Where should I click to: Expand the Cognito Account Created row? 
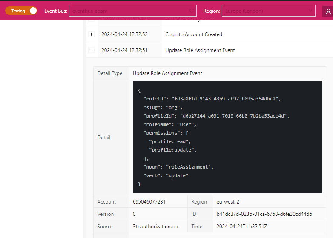click(x=91, y=34)
